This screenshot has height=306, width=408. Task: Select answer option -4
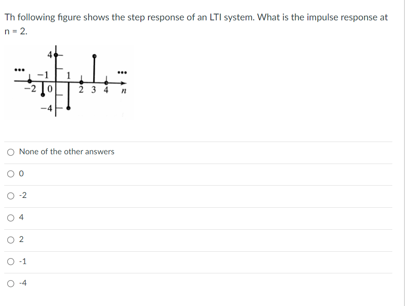10,283
